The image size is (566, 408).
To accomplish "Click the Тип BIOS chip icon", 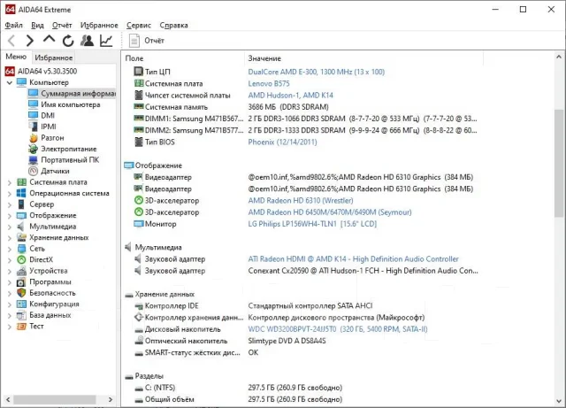I will (x=139, y=142).
